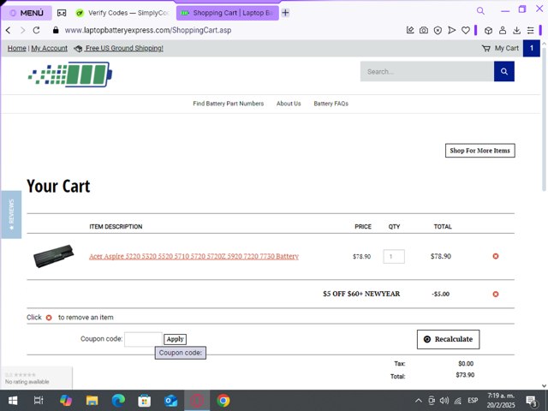The height and width of the screenshot is (411, 548).
Task: Apply the coupon code
Action: click(175, 339)
